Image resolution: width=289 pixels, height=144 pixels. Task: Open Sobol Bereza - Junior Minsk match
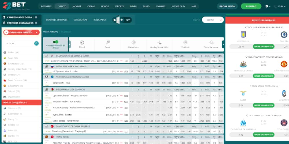tap(66, 121)
